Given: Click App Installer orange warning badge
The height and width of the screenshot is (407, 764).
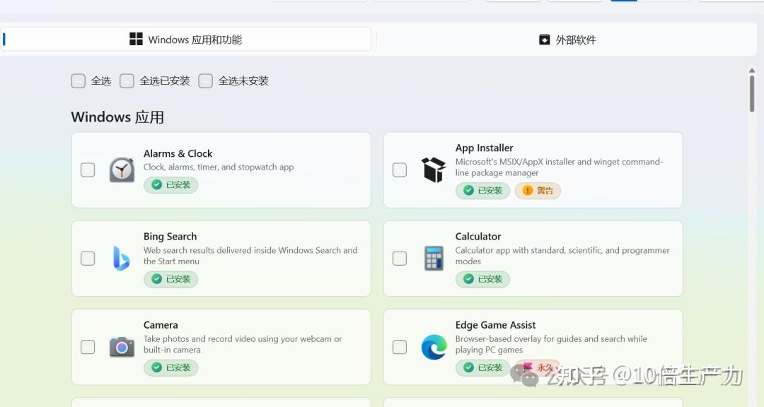Looking at the screenshot, I should pyautogui.click(x=538, y=190).
